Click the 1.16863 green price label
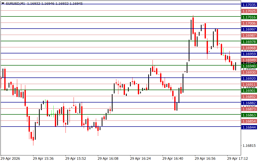 pos(249,115)
